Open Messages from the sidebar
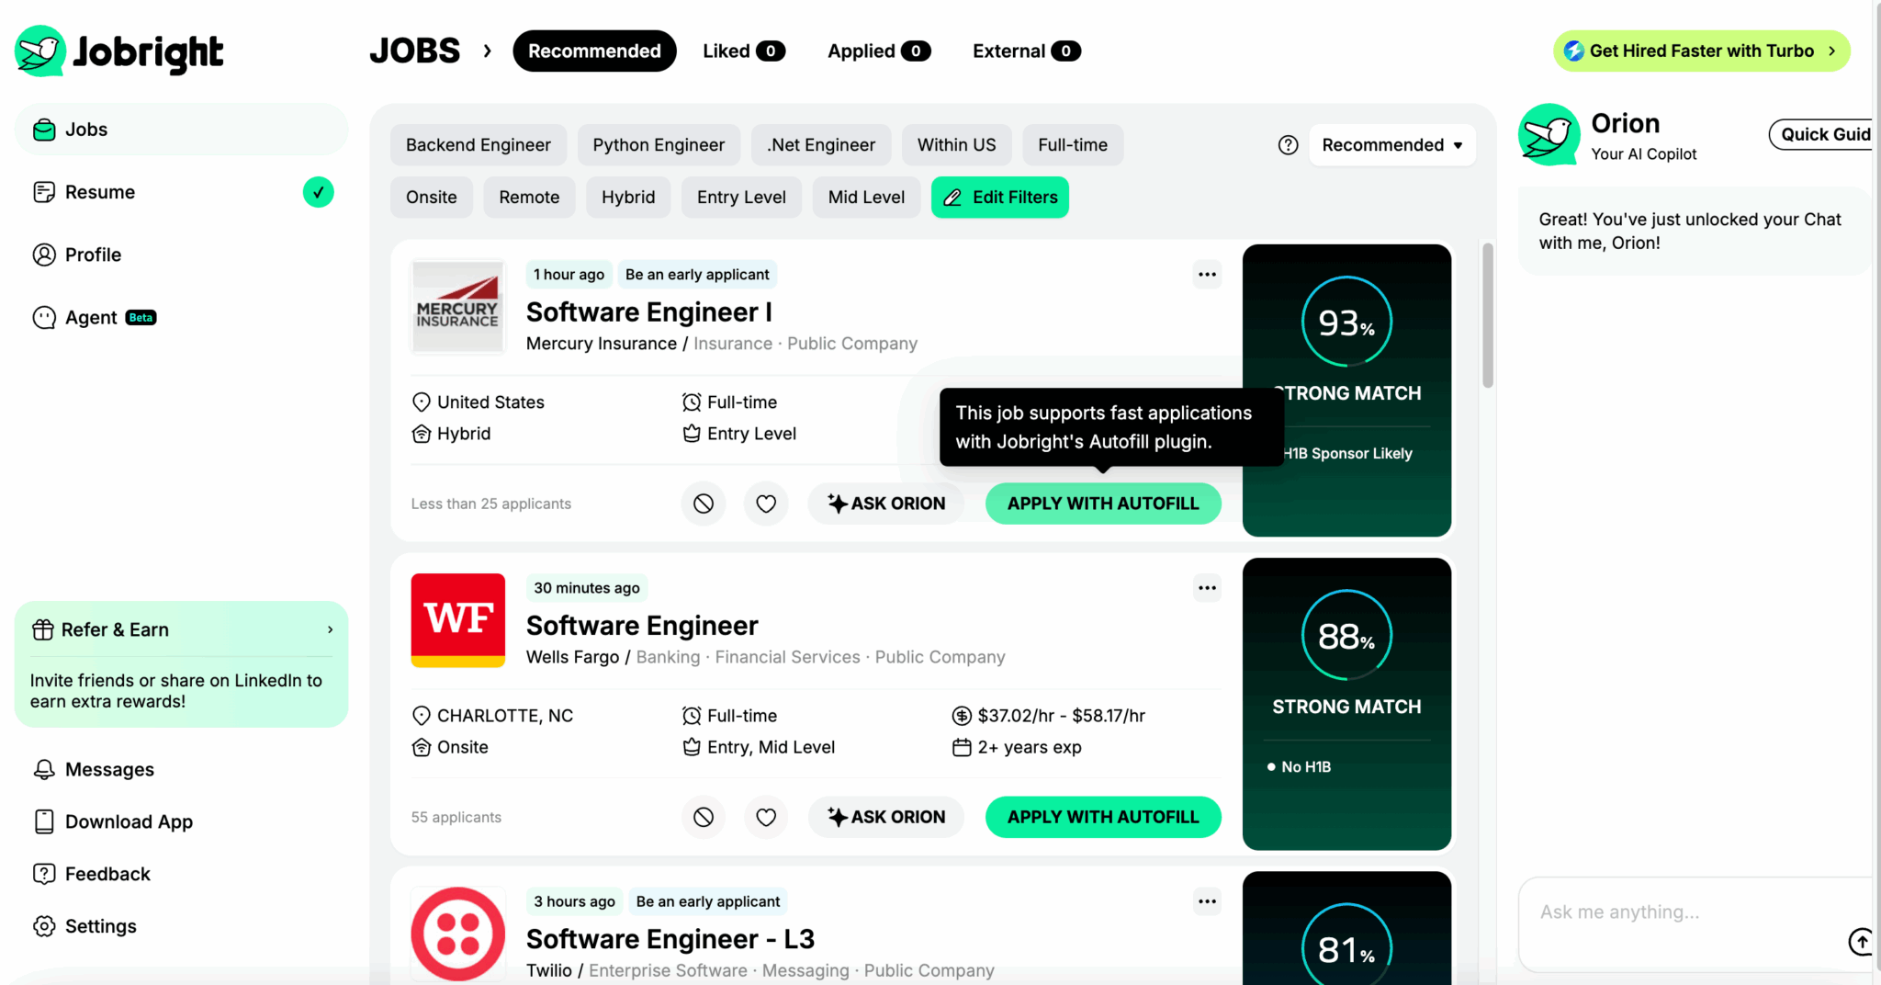The image size is (1881, 985). (109, 769)
